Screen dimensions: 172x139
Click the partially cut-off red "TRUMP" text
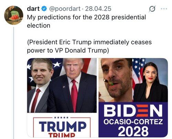(x=62, y=135)
